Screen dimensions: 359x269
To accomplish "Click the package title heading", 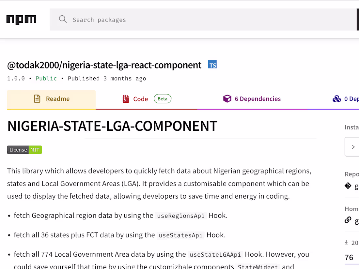I will pyautogui.click(x=104, y=65).
